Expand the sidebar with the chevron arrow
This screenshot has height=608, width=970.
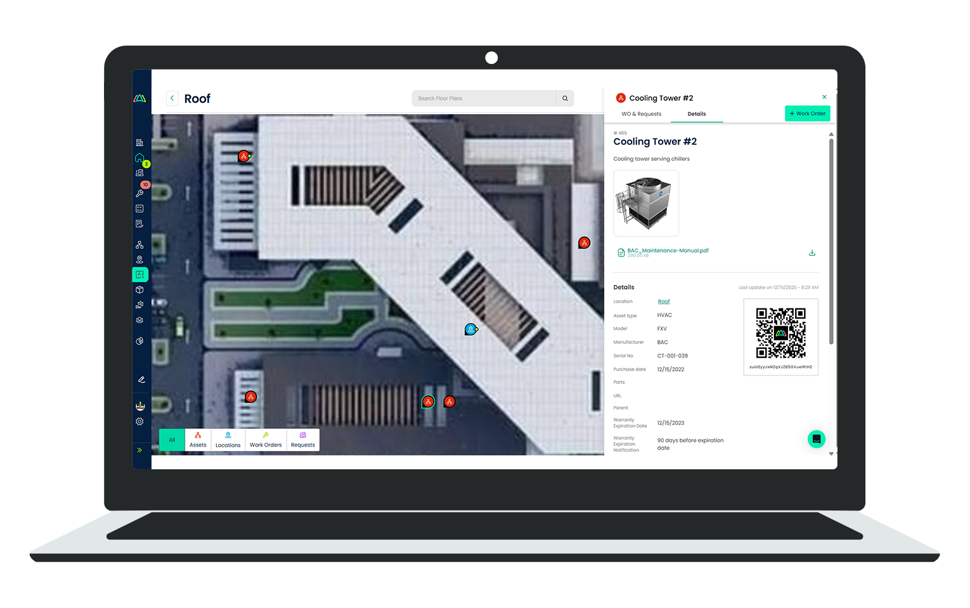pyautogui.click(x=140, y=450)
